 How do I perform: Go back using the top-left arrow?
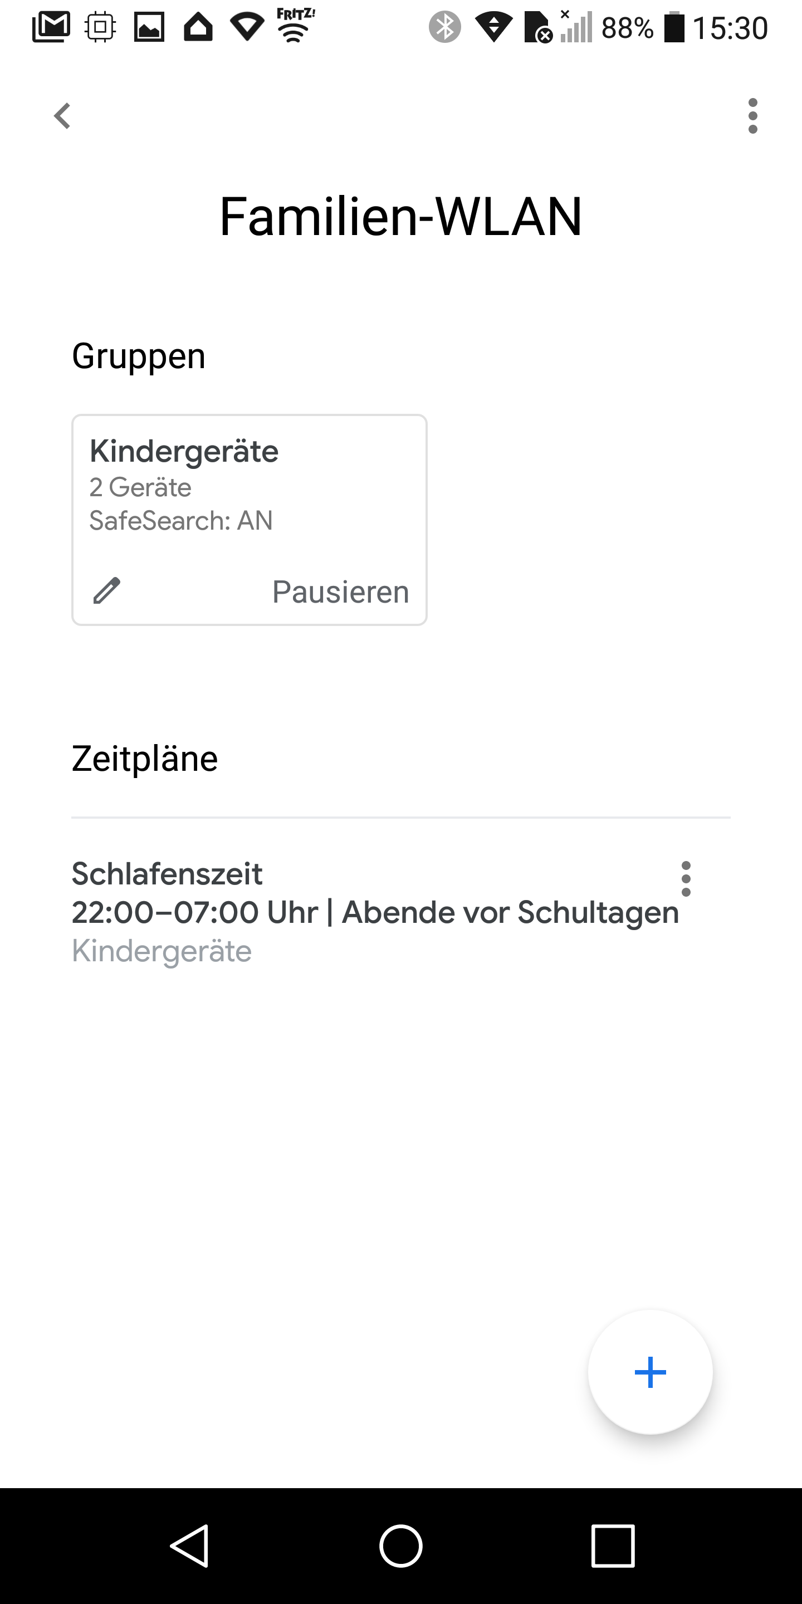click(62, 116)
